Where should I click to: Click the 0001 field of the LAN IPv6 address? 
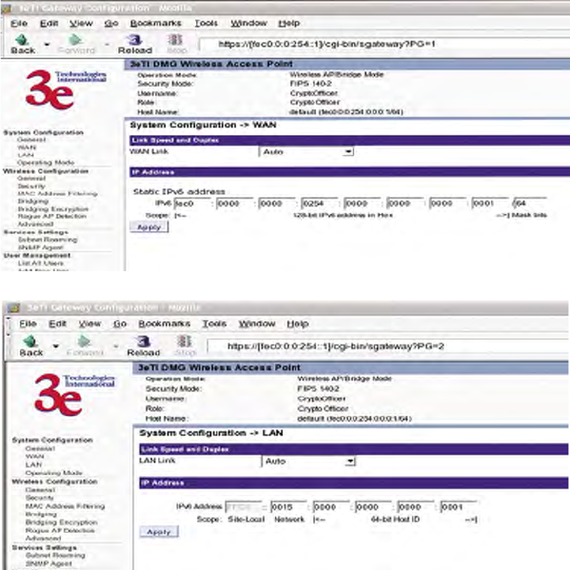click(x=458, y=507)
